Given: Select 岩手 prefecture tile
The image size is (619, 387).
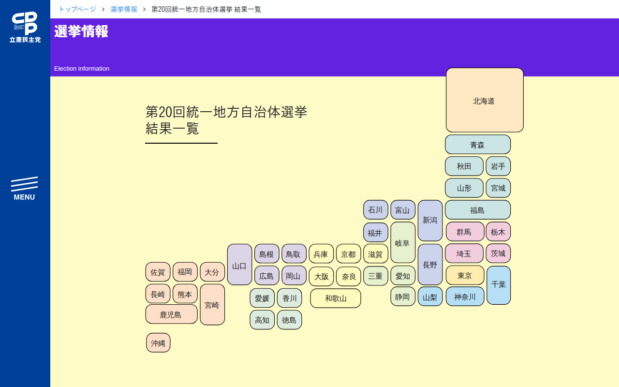Looking at the screenshot, I should coord(498,166).
